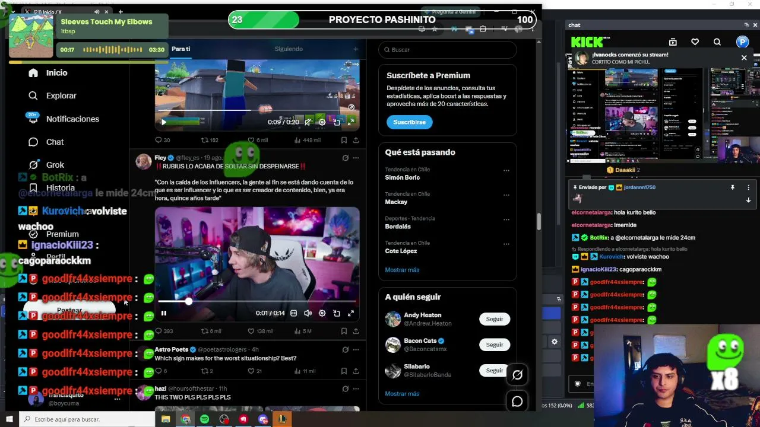Like the Astro Poets tweet
This screenshot has height=427, width=760.
coord(254,371)
